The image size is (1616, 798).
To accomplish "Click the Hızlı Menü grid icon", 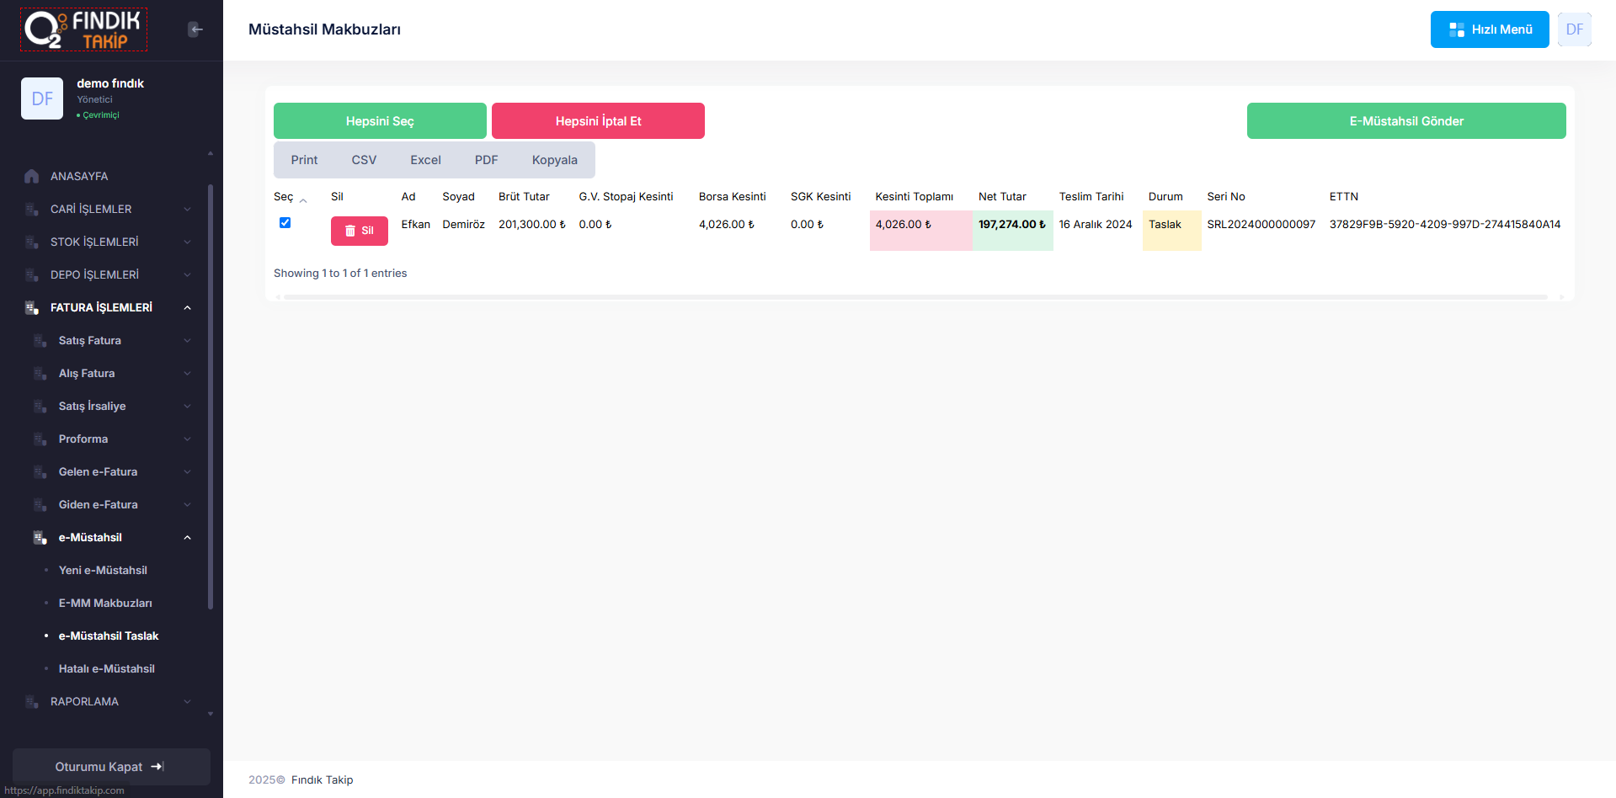I will coord(1456,29).
